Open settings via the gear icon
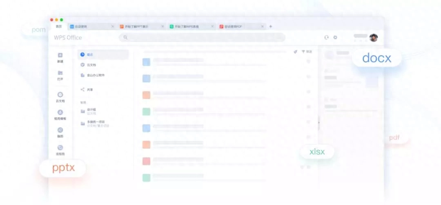Screen dimensions: 441x205 pos(335,37)
